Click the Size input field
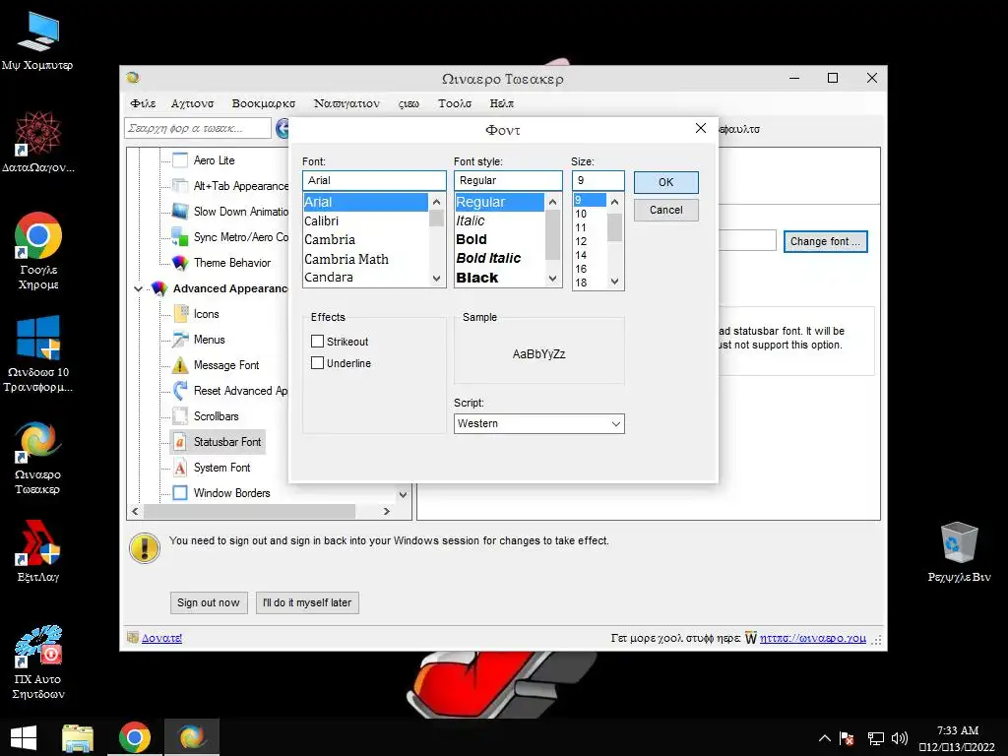1008x756 pixels. pyautogui.click(x=598, y=181)
